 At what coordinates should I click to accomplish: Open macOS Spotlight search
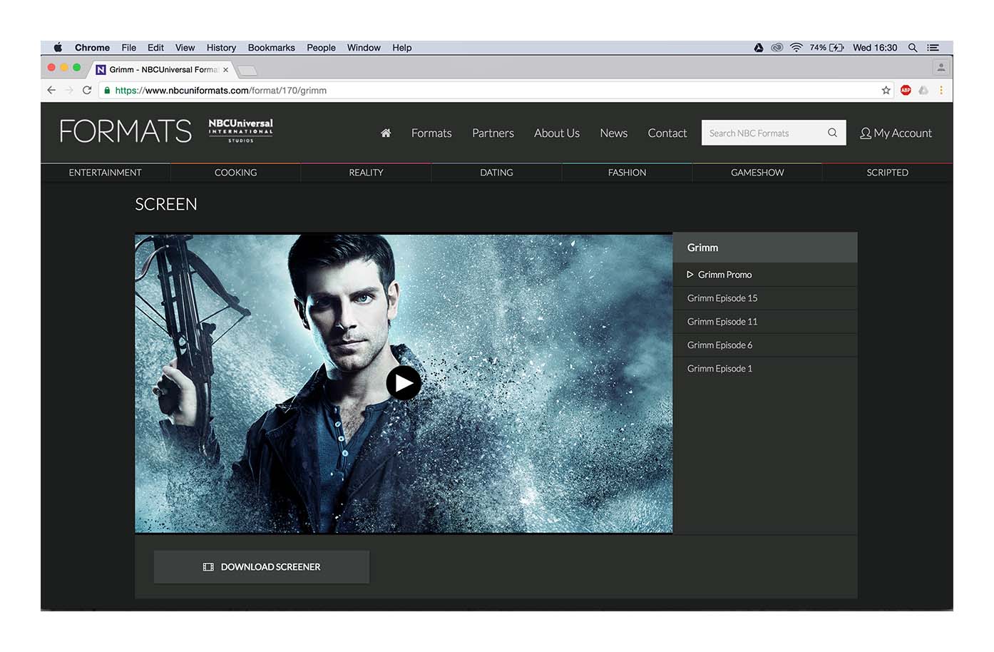point(913,48)
